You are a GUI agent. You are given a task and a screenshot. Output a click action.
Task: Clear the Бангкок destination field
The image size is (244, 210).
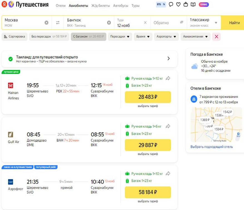coord(109,23)
